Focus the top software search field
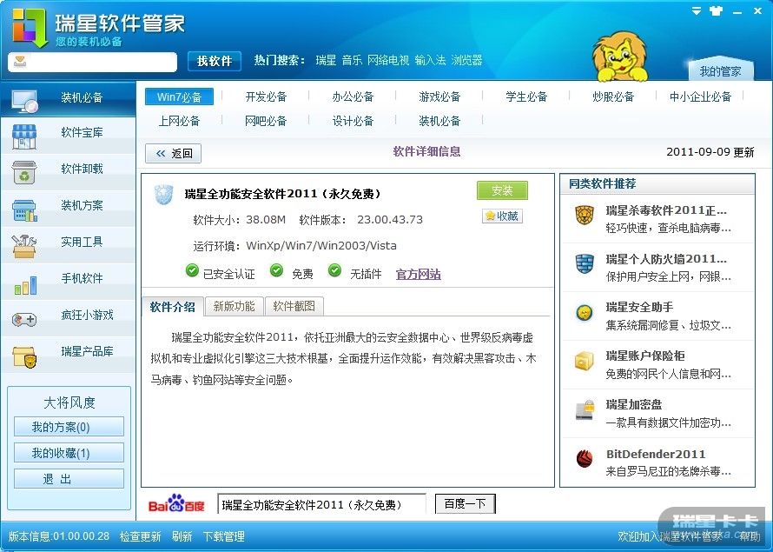The height and width of the screenshot is (552, 773). click(93, 63)
